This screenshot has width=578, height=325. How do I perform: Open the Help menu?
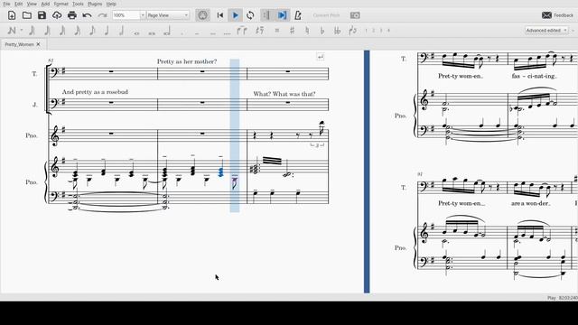111,4
